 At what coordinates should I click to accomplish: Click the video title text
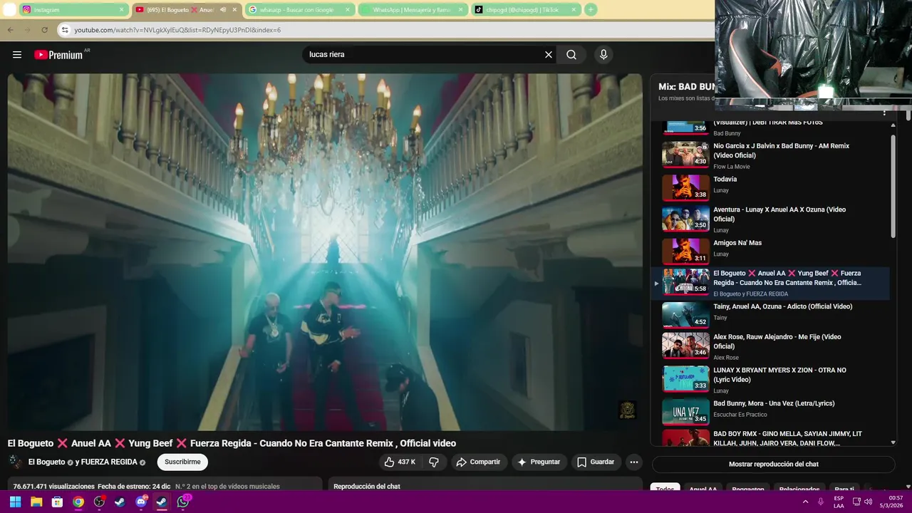(232, 443)
